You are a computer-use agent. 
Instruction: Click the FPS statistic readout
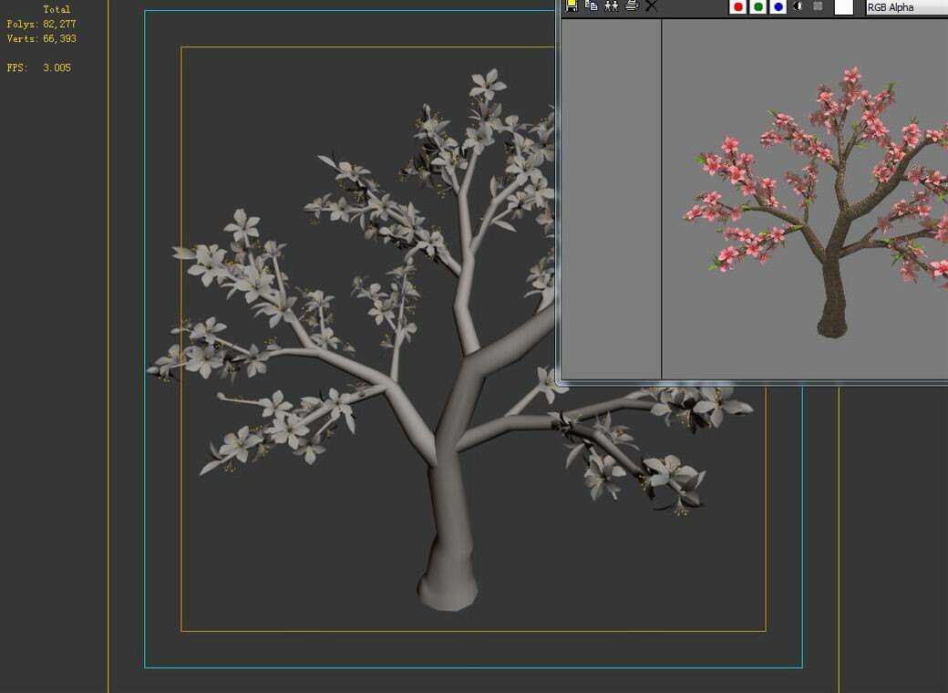coord(38,67)
